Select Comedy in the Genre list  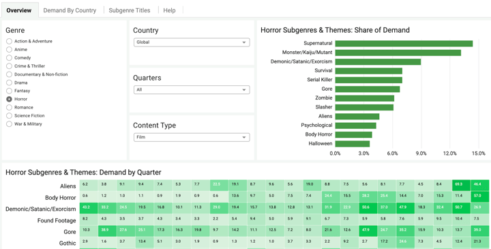pos(9,58)
